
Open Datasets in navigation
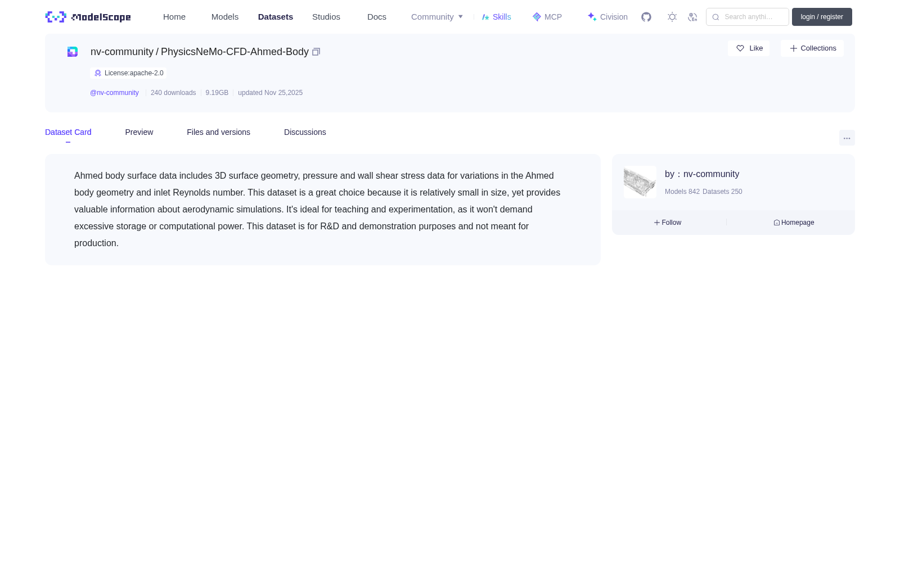[x=276, y=17]
